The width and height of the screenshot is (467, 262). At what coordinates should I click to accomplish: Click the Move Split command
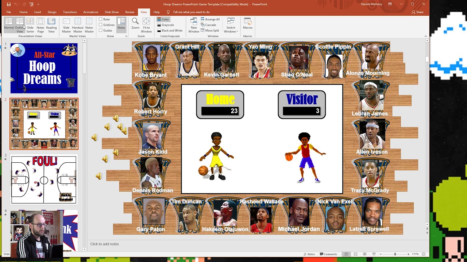[210, 31]
